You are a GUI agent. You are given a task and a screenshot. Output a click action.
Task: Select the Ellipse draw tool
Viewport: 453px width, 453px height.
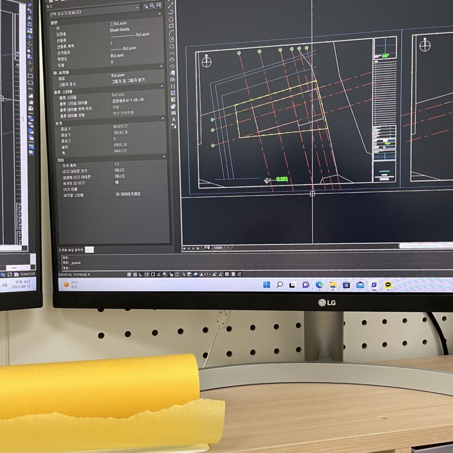[172, 59]
